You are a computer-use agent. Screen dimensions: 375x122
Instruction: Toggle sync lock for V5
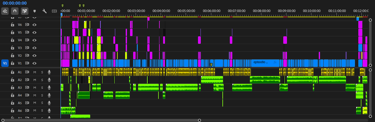27,32
